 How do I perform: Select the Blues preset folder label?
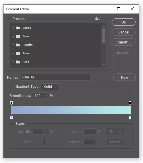[26, 36]
